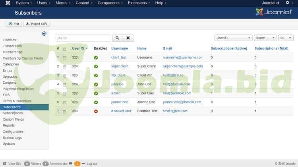Expand the Select ordering direction dropdown
Screen dimensions: 298x167
coord(265,38)
